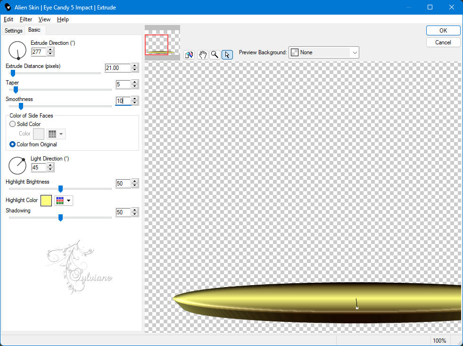Toggle the original/preview comparison icon
The width and height of the screenshot is (463, 346).
pos(189,55)
